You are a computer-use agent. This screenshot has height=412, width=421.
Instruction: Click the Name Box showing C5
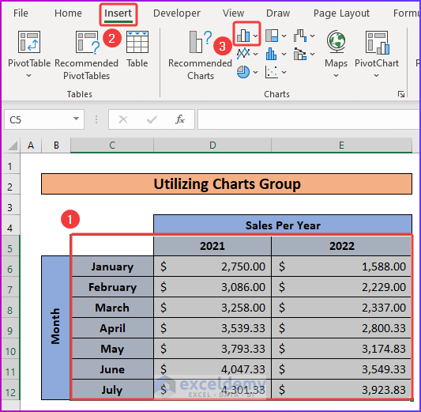[44, 119]
